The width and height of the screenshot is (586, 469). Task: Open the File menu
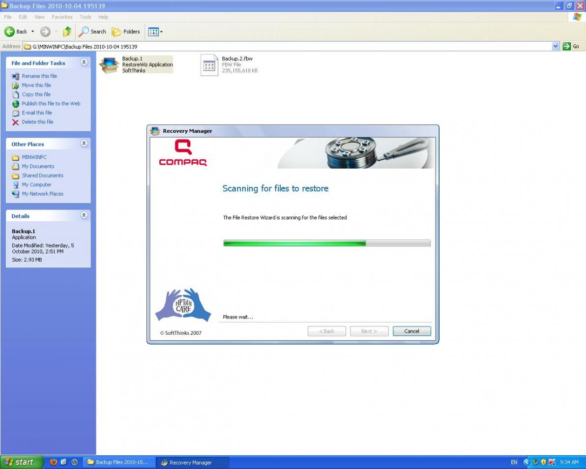click(8, 17)
